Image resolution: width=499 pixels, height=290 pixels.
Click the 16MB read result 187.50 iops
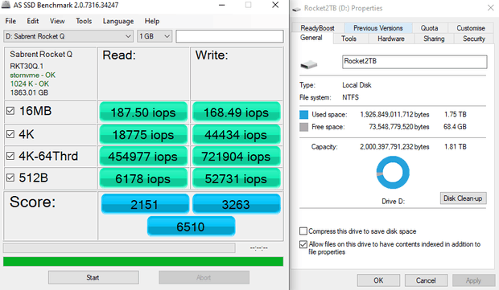[143, 112]
